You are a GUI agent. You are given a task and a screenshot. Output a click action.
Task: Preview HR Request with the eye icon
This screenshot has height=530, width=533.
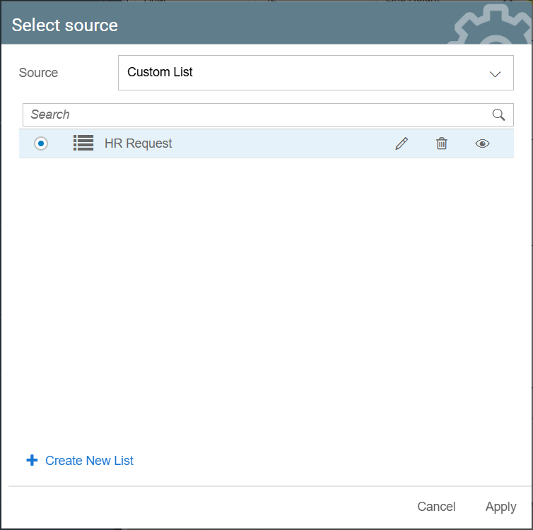pyautogui.click(x=482, y=143)
